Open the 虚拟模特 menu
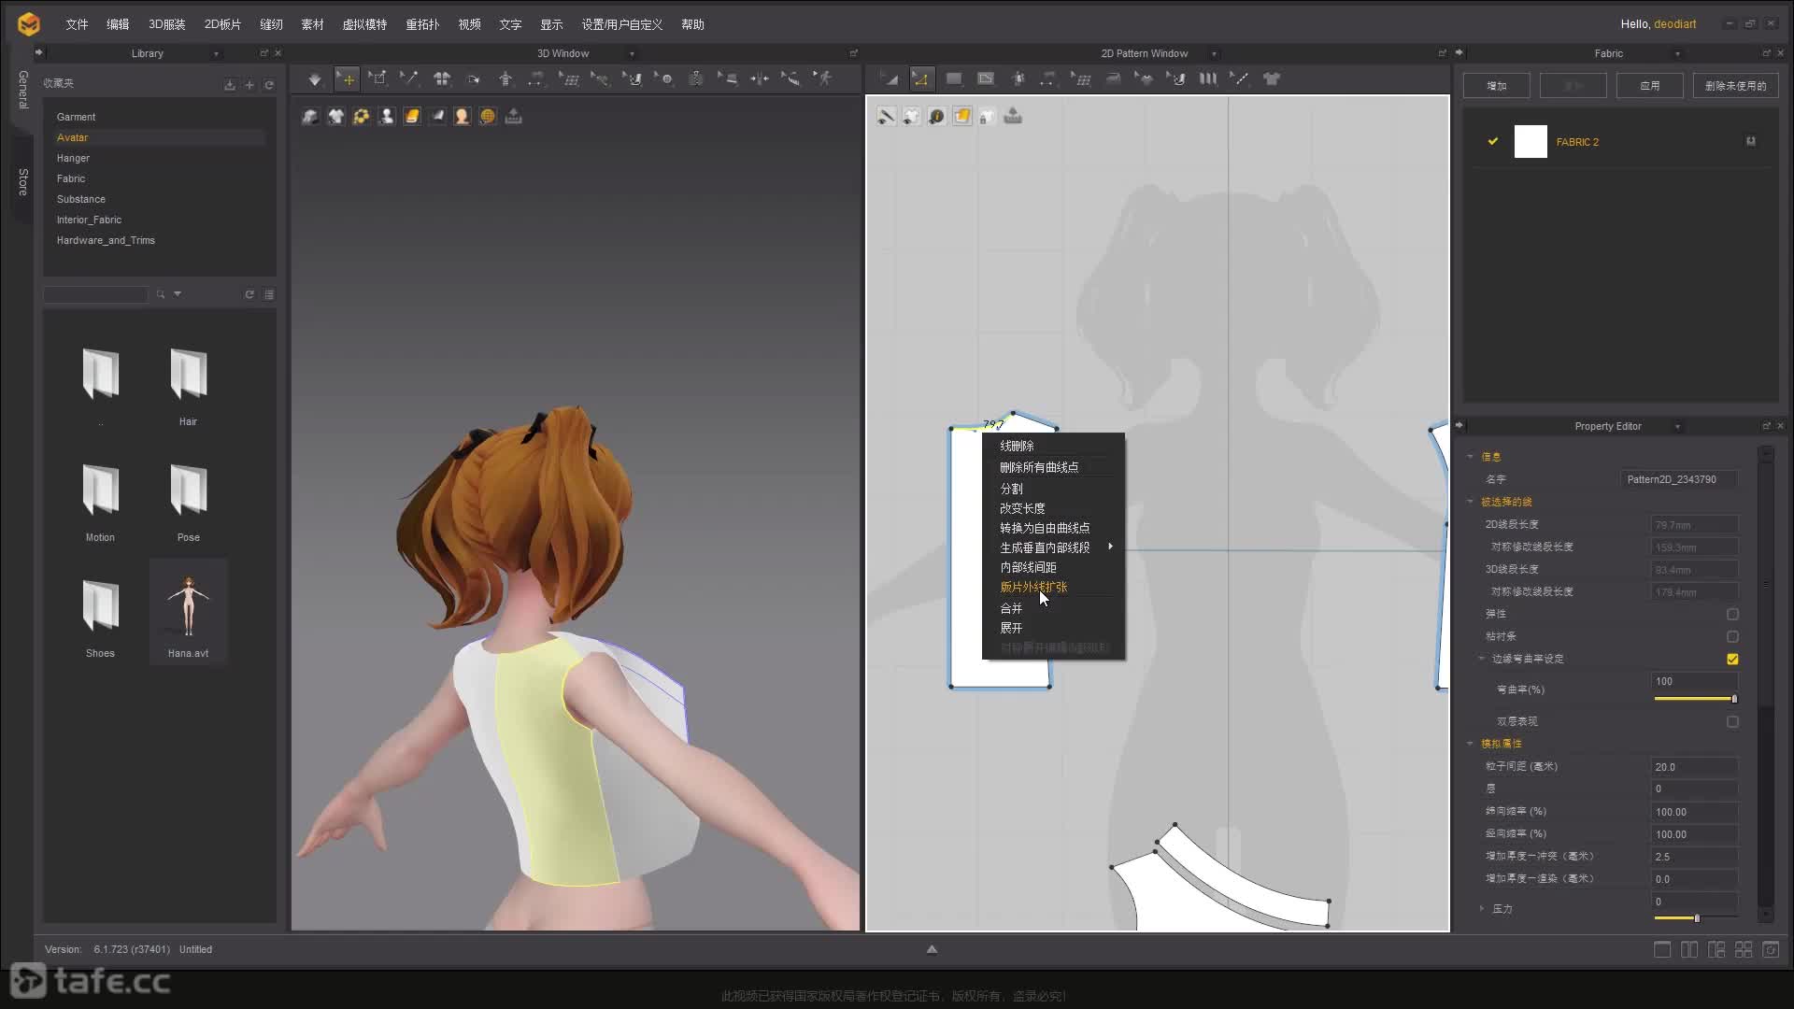The image size is (1794, 1009). pyautogui.click(x=364, y=24)
